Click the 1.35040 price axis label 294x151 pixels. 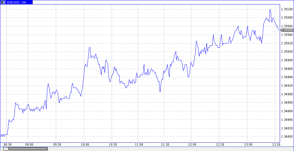[x=287, y=35]
